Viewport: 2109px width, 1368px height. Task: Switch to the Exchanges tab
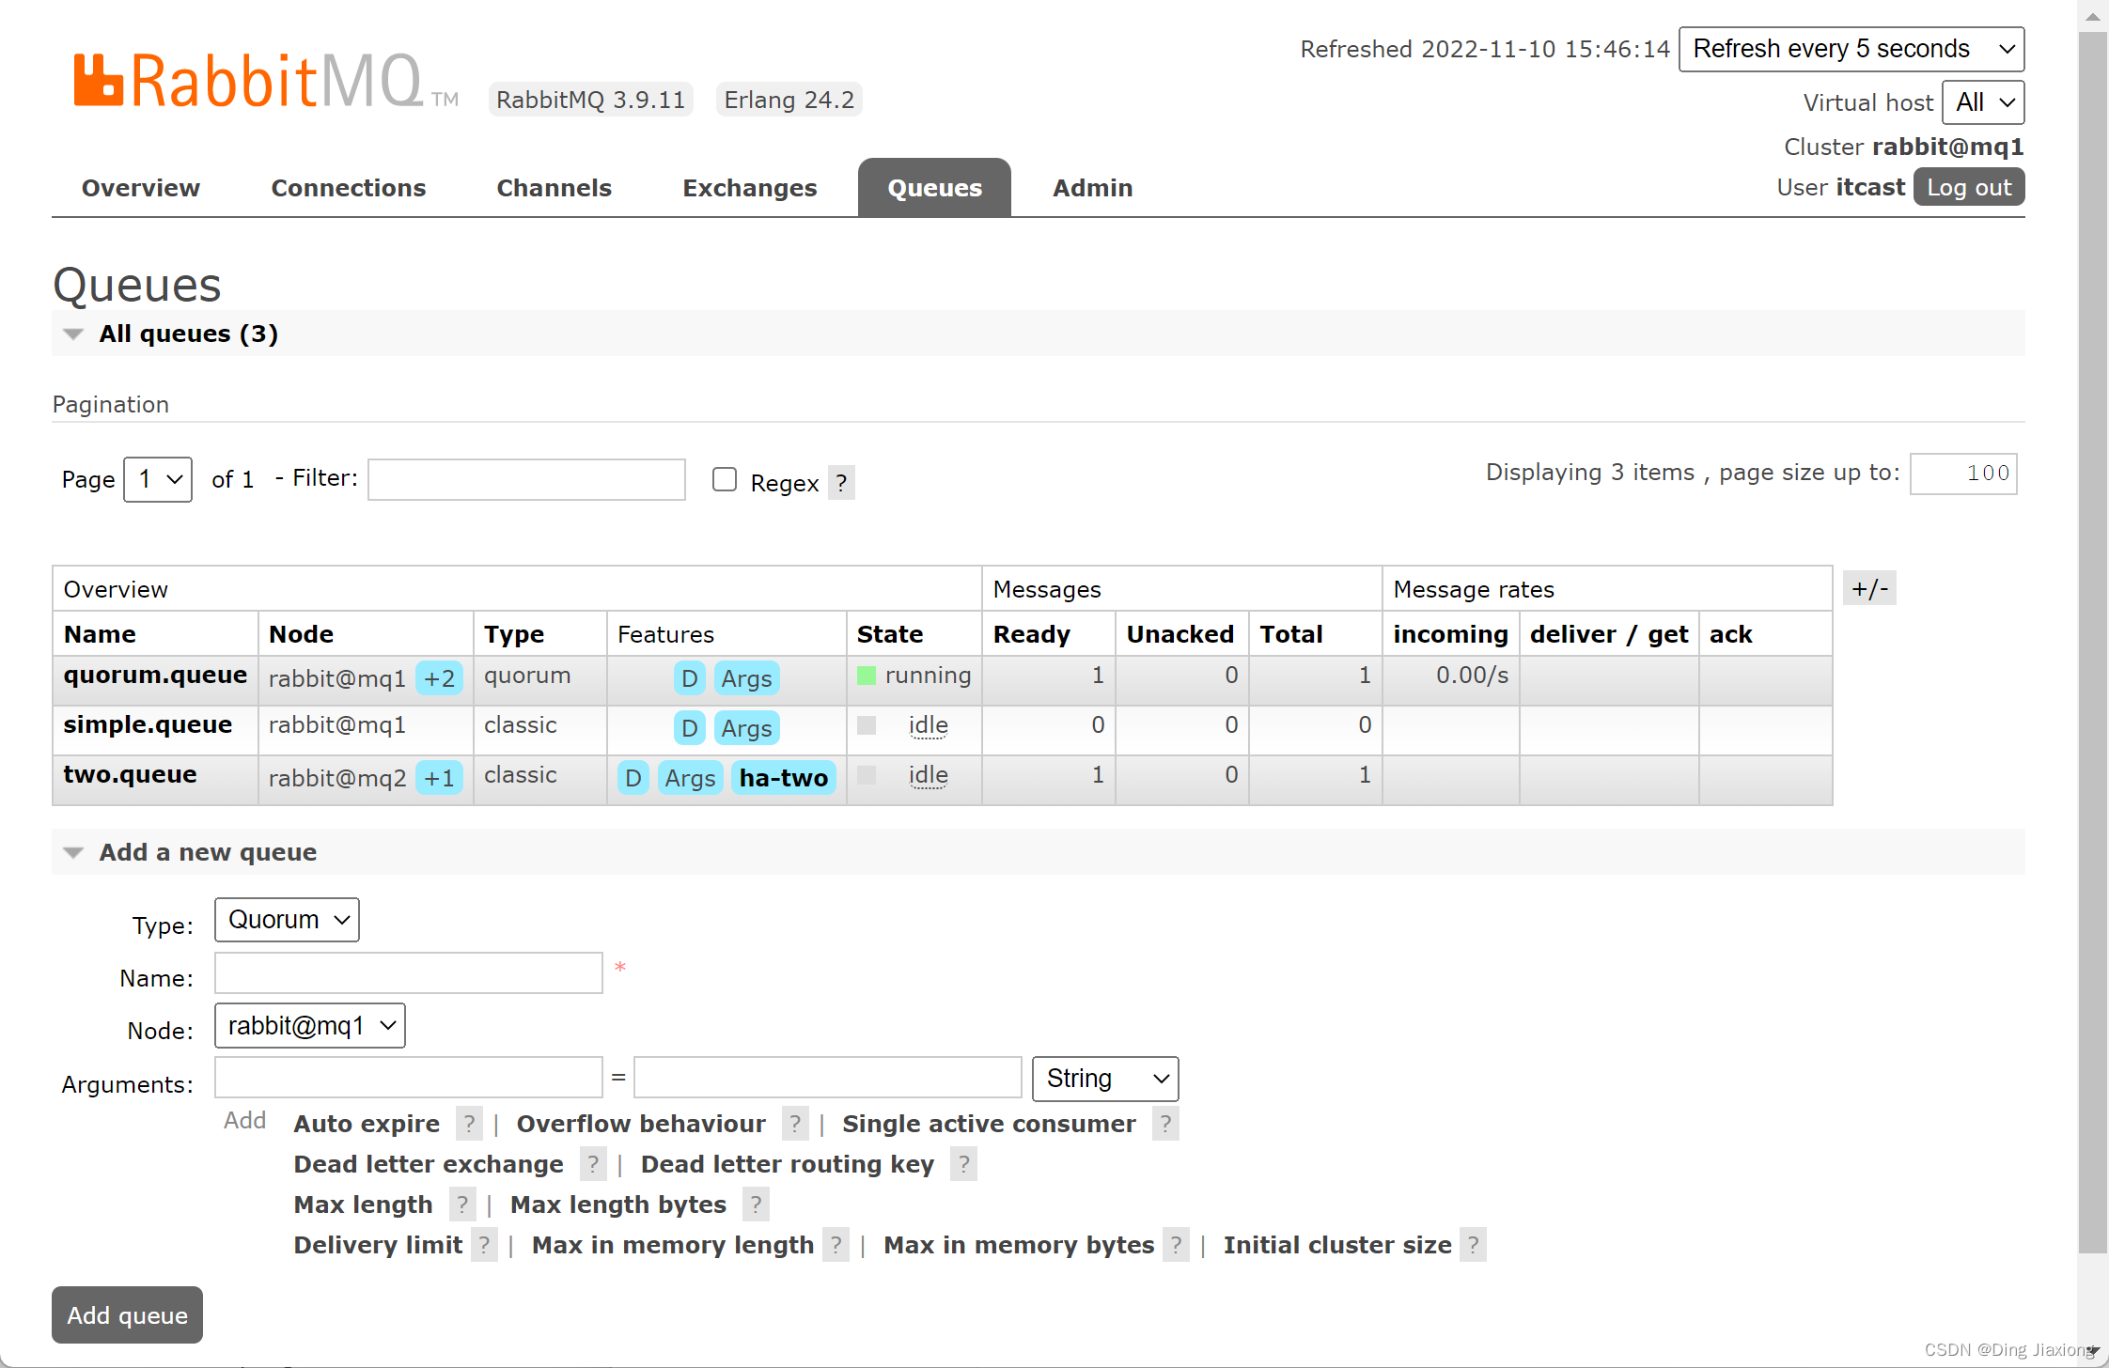point(749,188)
